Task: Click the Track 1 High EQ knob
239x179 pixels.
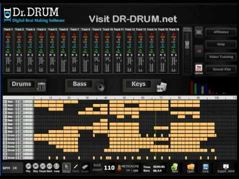Action: [x=8, y=34]
